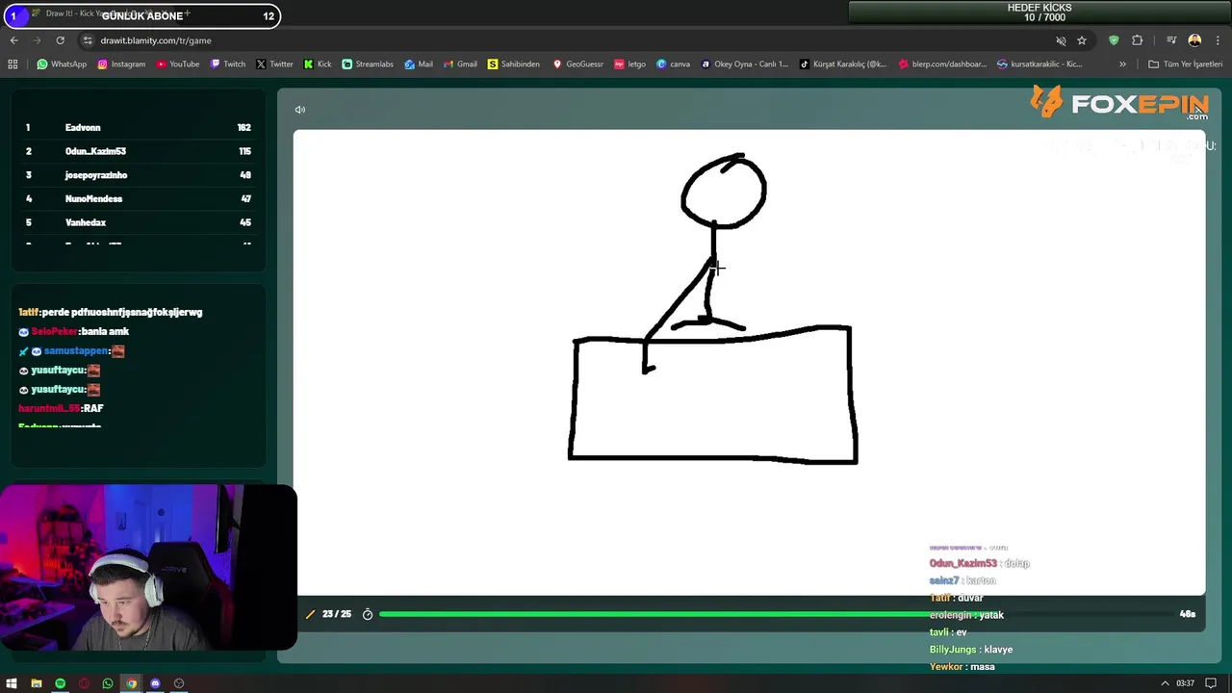Switch to Chrome in the taskbar
This screenshot has width=1232, height=693.
click(131, 683)
